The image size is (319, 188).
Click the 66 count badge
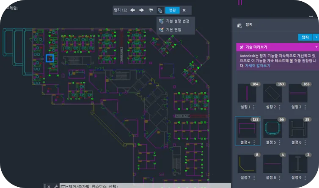coord(282,119)
